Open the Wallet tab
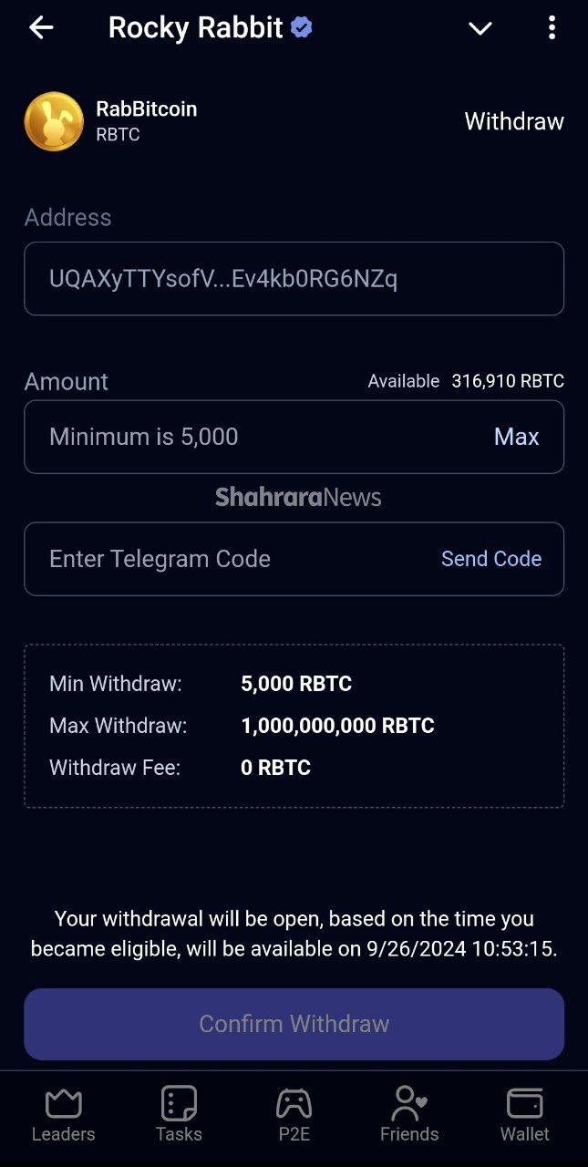Screen dimensions: 588x1167 point(525,1114)
